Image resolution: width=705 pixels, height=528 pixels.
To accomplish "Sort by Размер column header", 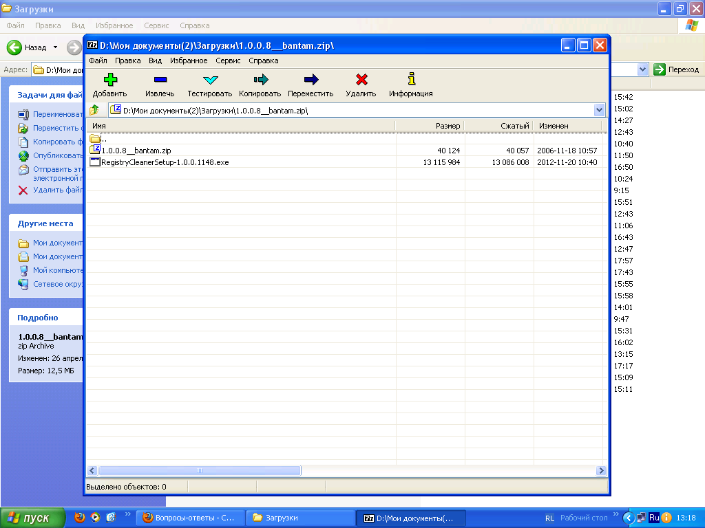I will 430,126.
